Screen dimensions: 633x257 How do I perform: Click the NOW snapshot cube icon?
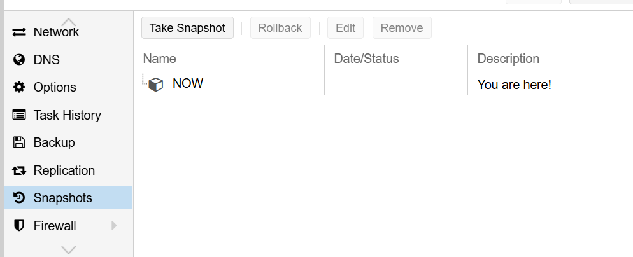coord(156,85)
